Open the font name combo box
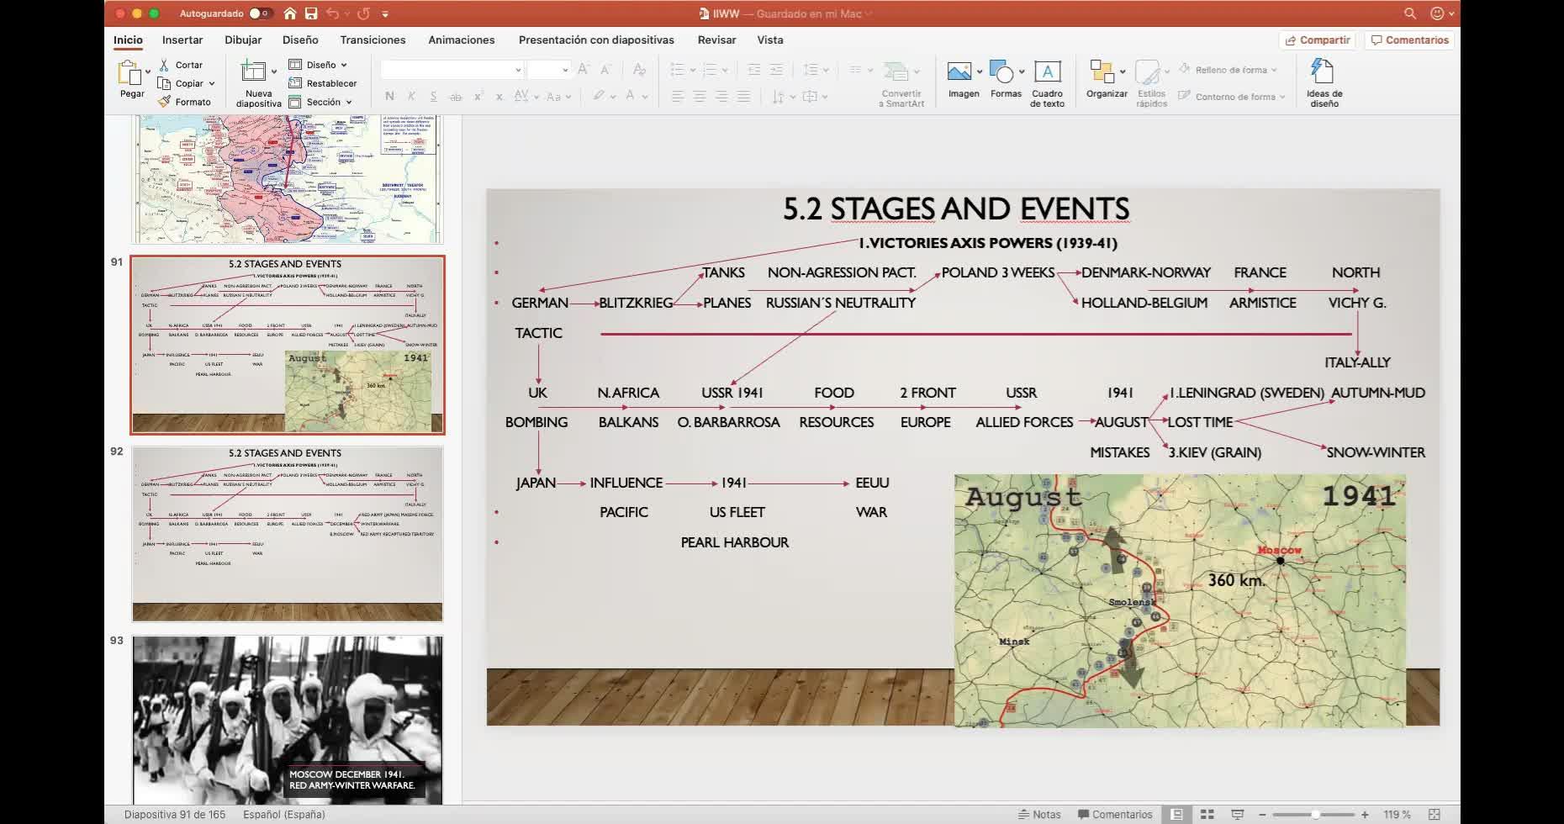Screen dimensions: 1564x824 452,70
